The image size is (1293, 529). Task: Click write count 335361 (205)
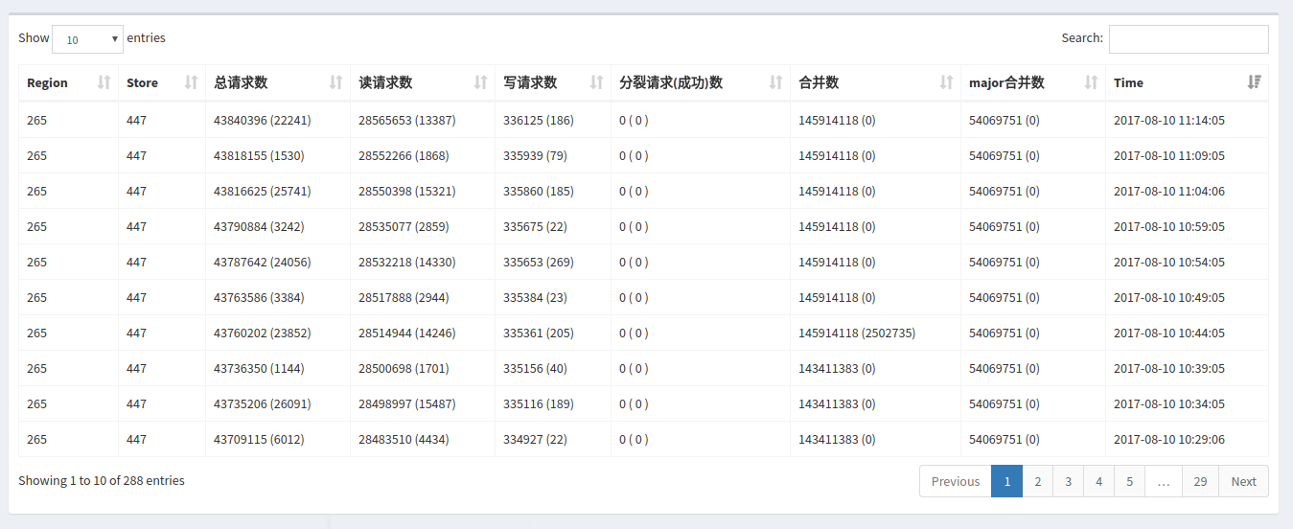[539, 333]
